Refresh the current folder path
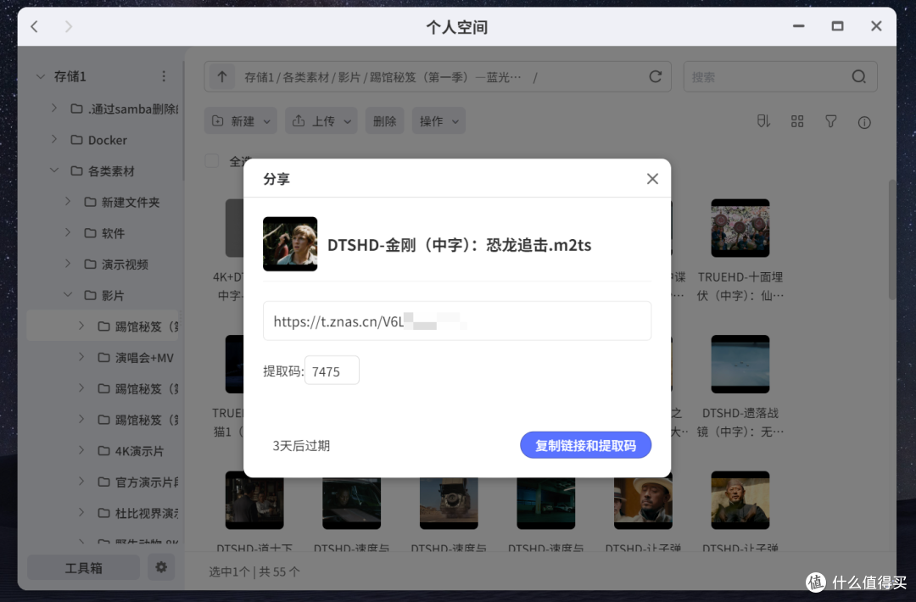The width and height of the screenshot is (916, 602). [656, 77]
